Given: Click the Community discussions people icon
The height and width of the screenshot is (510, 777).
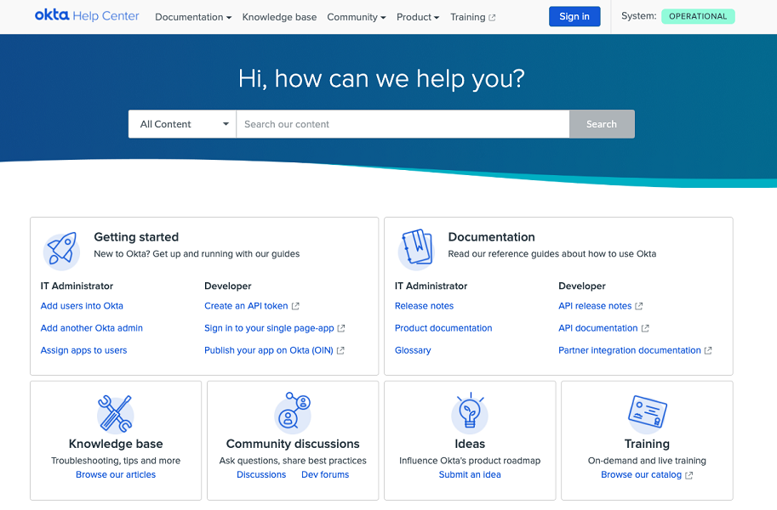Looking at the screenshot, I should tap(293, 413).
